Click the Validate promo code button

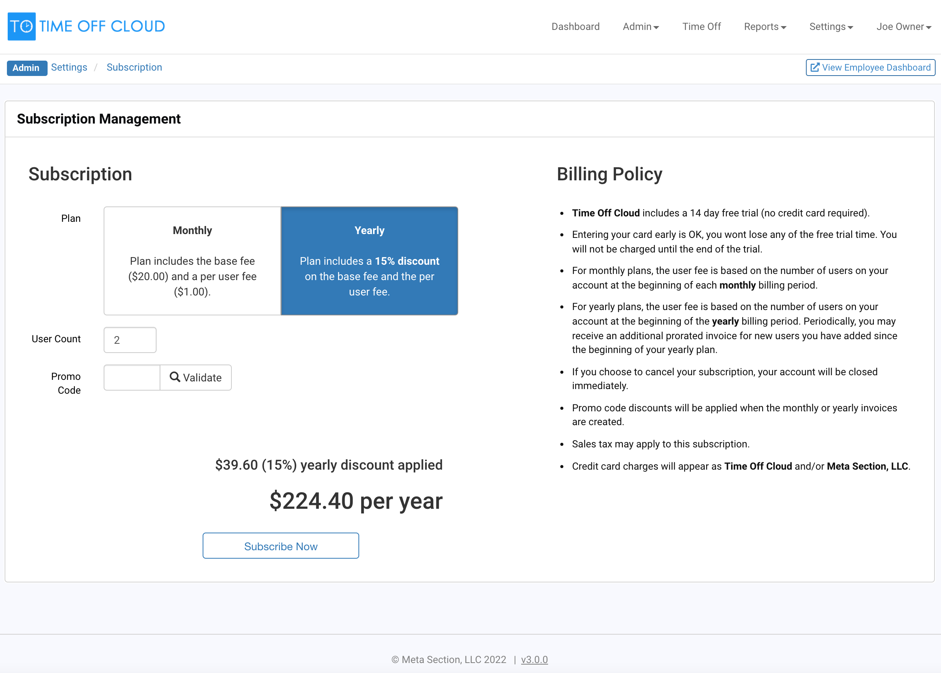pyautogui.click(x=195, y=377)
